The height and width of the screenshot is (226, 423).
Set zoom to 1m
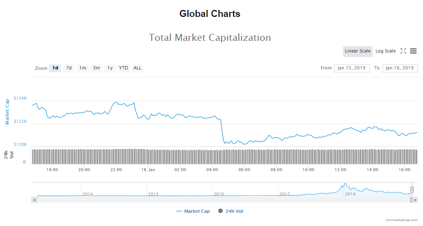(x=83, y=68)
